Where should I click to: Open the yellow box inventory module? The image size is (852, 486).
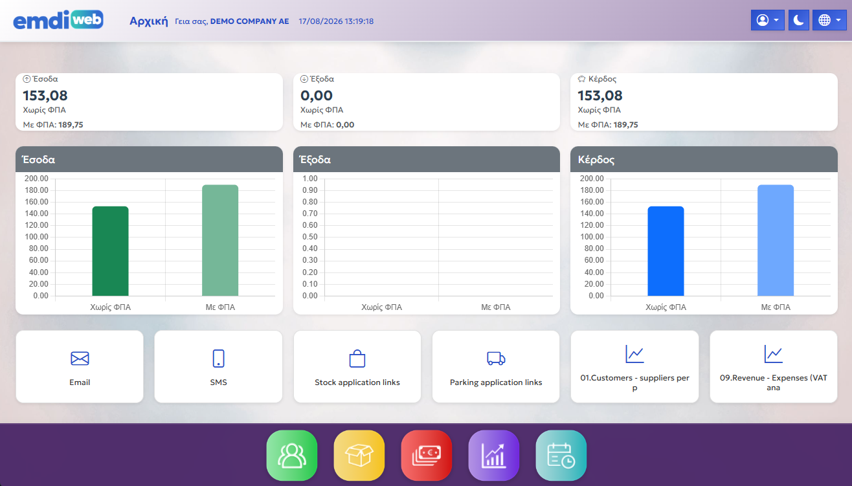point(359,456)
